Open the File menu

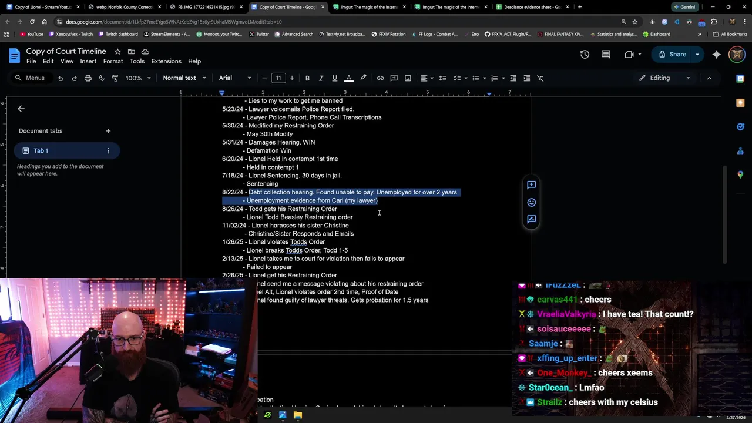pyautogui.click(x=31, y=61)
